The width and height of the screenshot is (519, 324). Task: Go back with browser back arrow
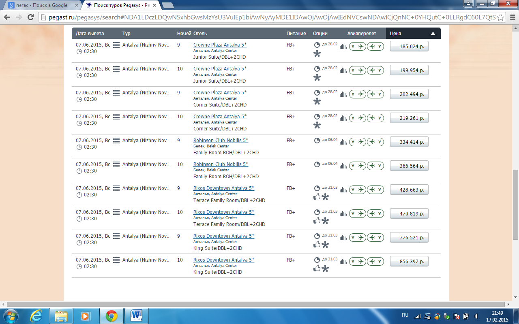point(7,17)
